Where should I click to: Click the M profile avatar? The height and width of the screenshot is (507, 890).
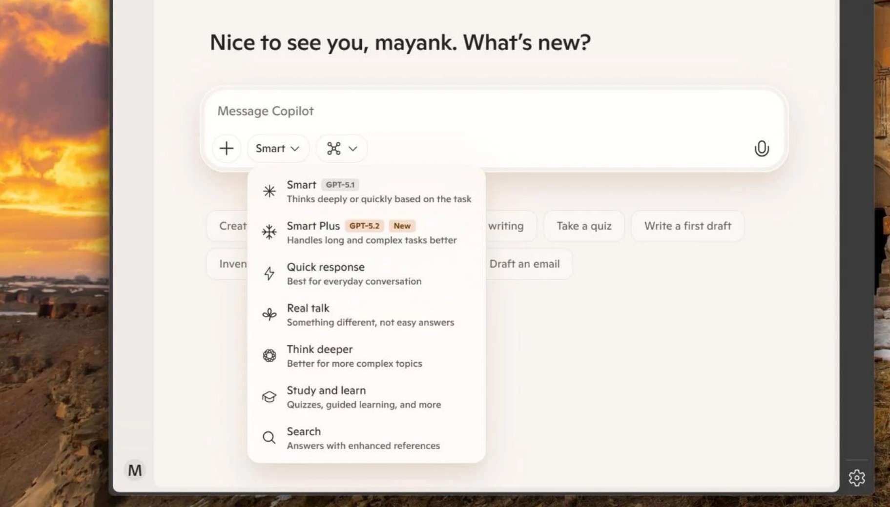click(x=135, y=470)
